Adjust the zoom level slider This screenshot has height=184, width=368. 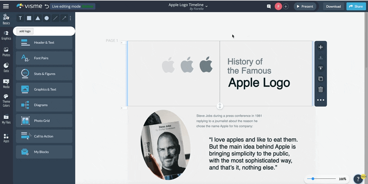click(313, 179)
